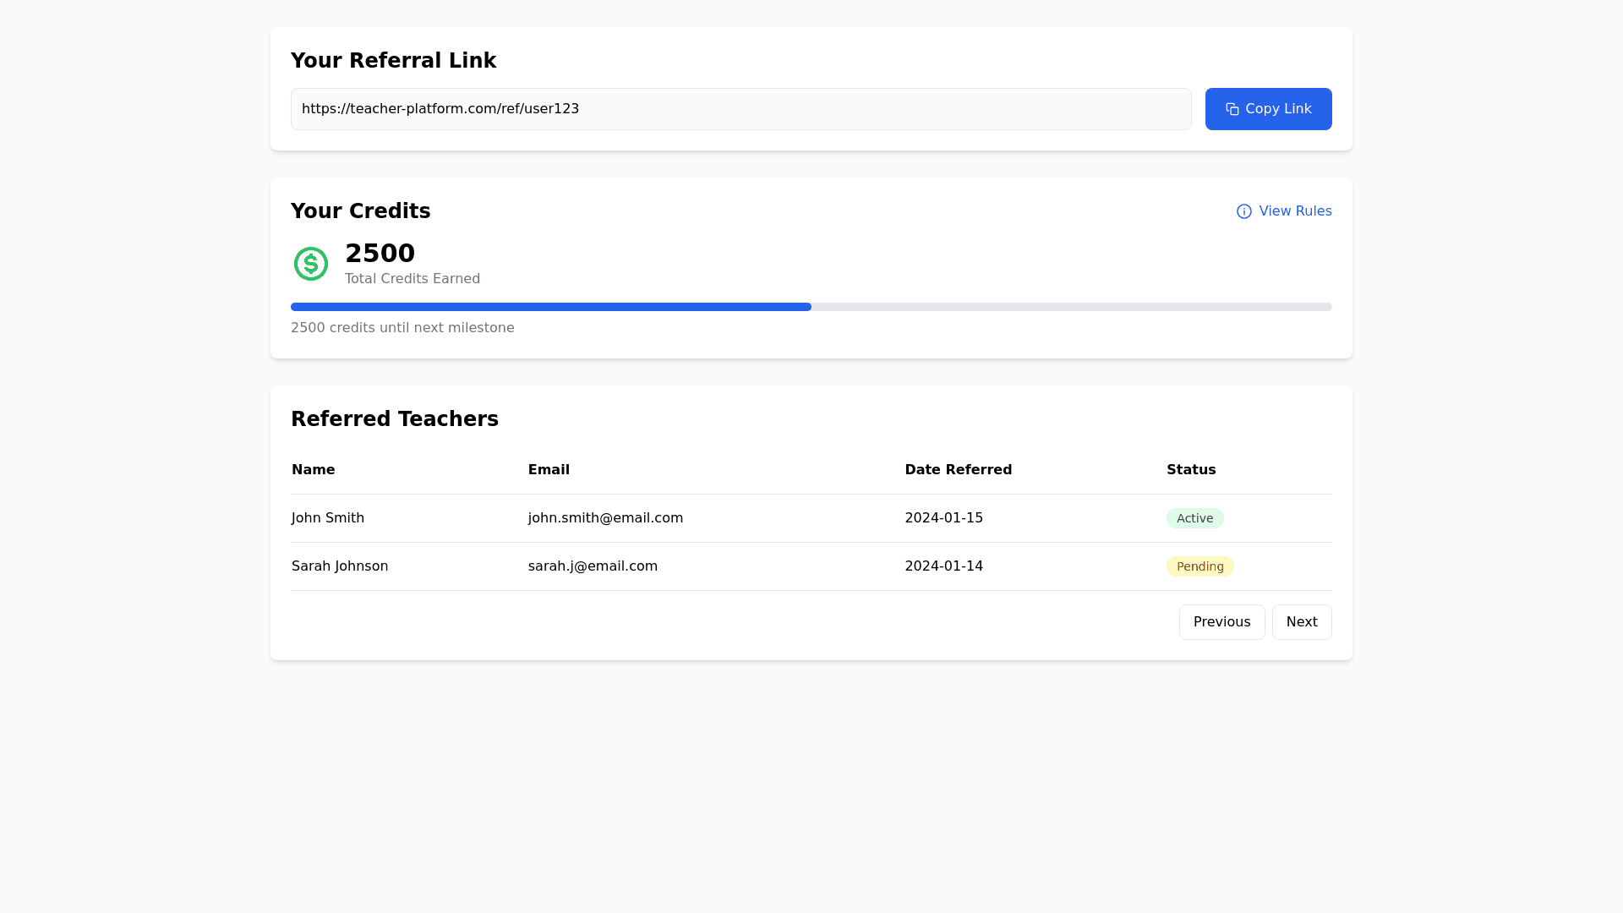
Task: Click the Email column header
Action: (549, 470)
